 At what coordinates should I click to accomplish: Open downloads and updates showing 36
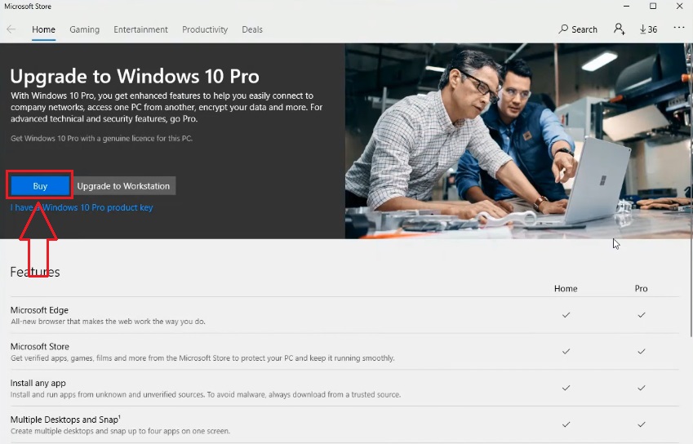[648, 29]
